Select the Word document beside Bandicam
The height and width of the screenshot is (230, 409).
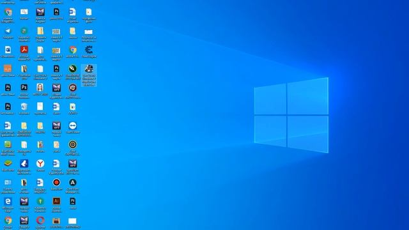(40, 183)
